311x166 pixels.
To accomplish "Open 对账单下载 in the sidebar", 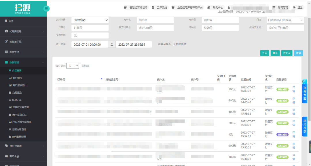I will (x=23, y=42).
